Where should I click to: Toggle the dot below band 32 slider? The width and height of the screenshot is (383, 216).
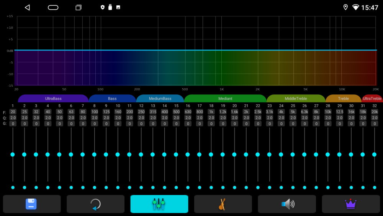click(374, 188)
